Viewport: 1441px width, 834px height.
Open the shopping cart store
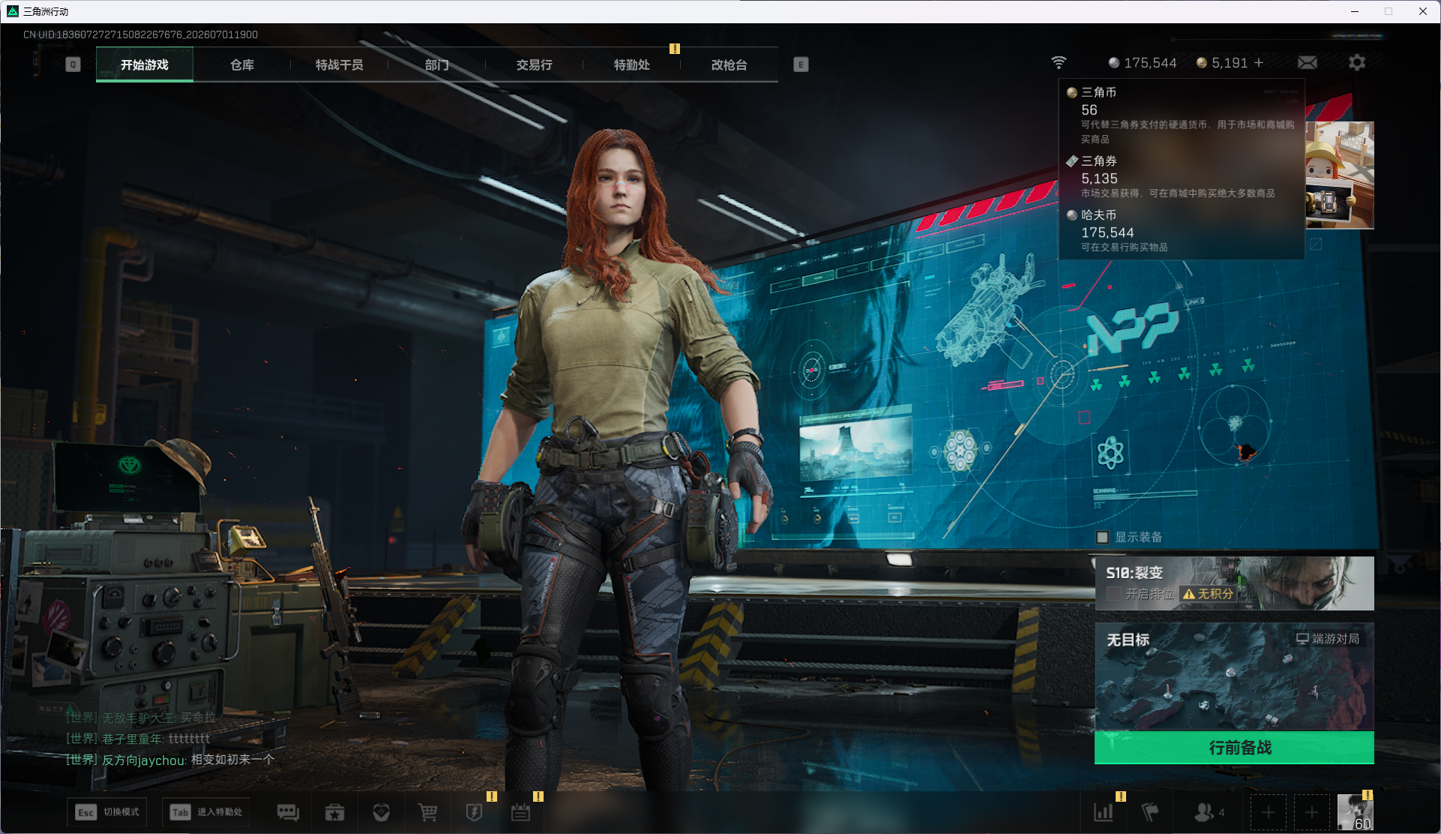pyautogui.click(x=427, y=812)
